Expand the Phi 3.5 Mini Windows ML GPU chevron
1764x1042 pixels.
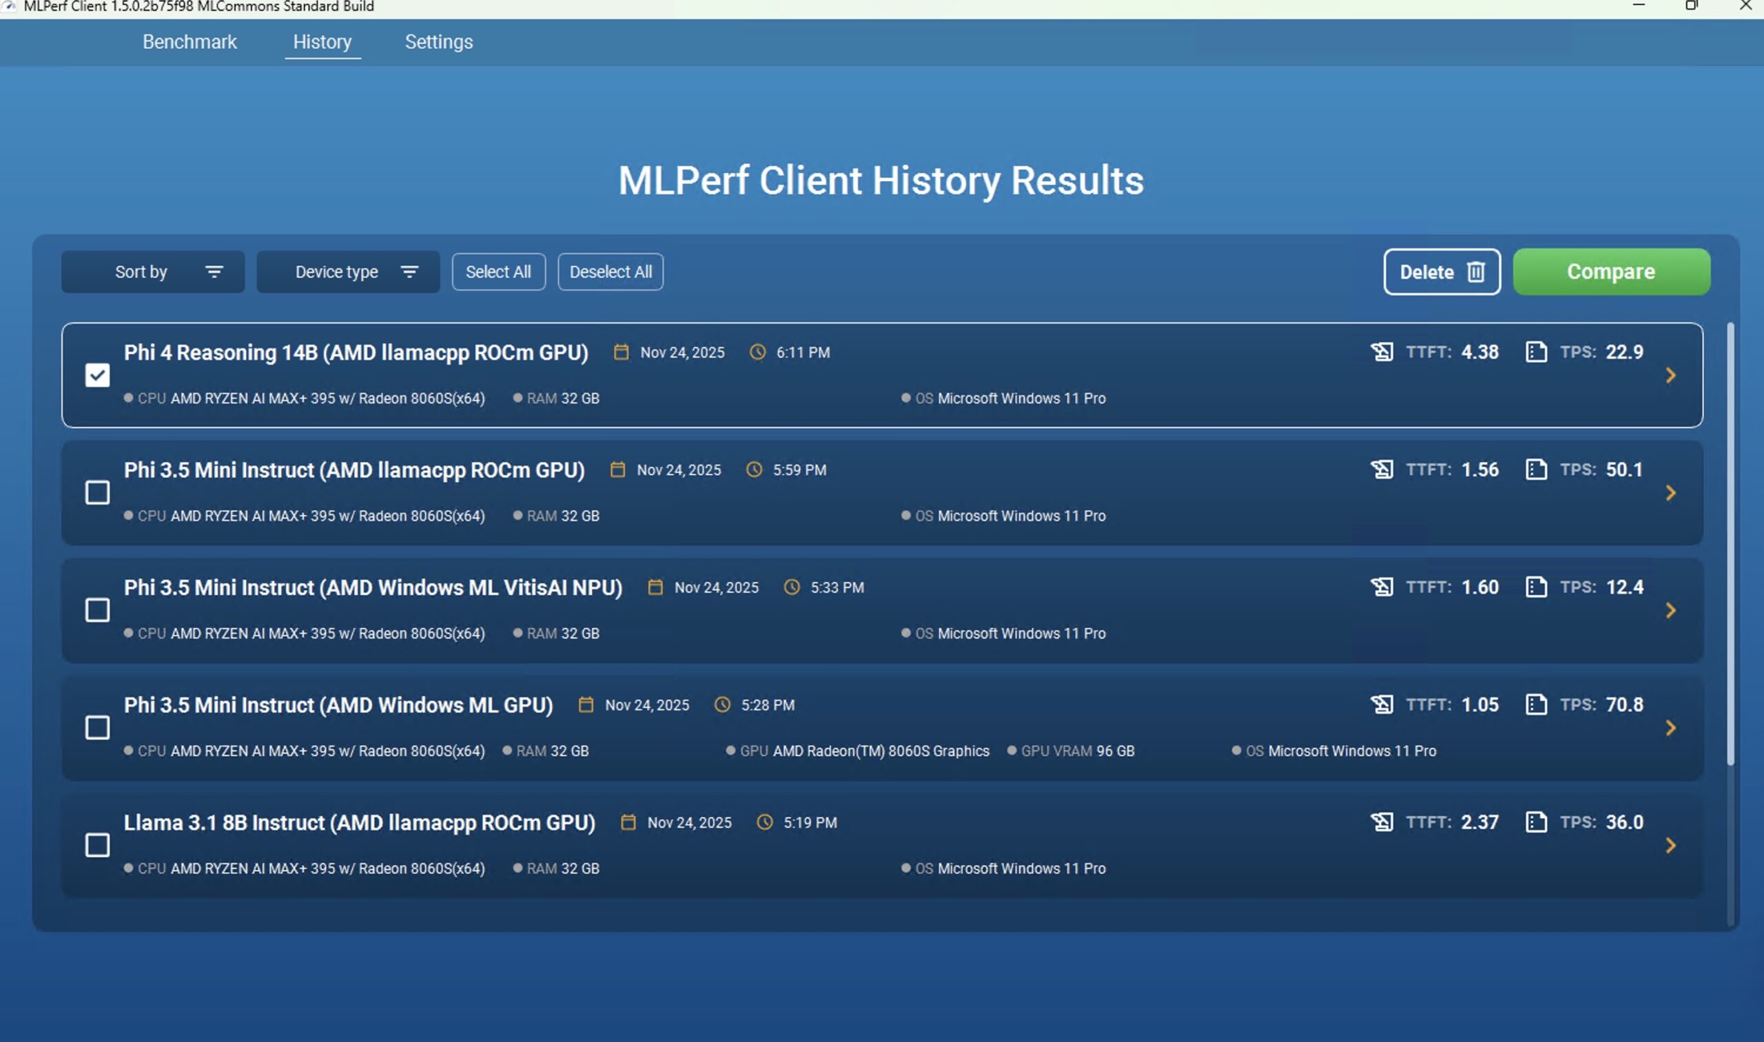point(1670,728)
